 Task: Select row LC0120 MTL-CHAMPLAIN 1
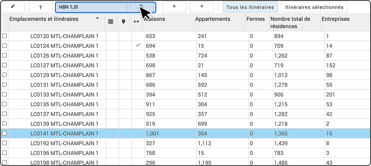(x=185, y=36)
